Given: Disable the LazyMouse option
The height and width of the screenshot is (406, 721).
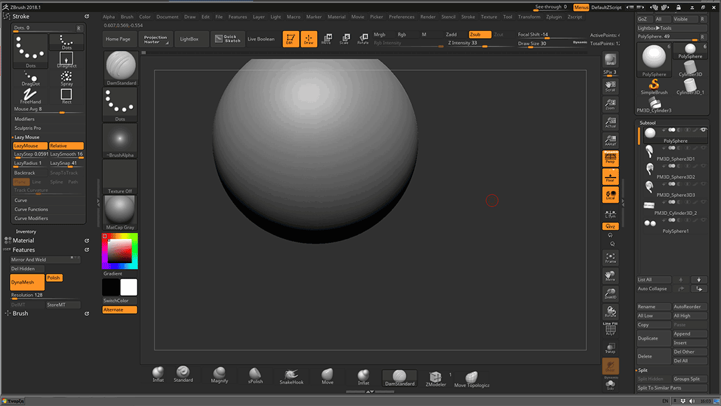Looking at the screenshot, I should [30, 146].
